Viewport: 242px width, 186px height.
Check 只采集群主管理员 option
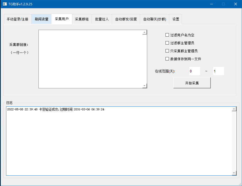pyautogui.click(x=167, y=51)
